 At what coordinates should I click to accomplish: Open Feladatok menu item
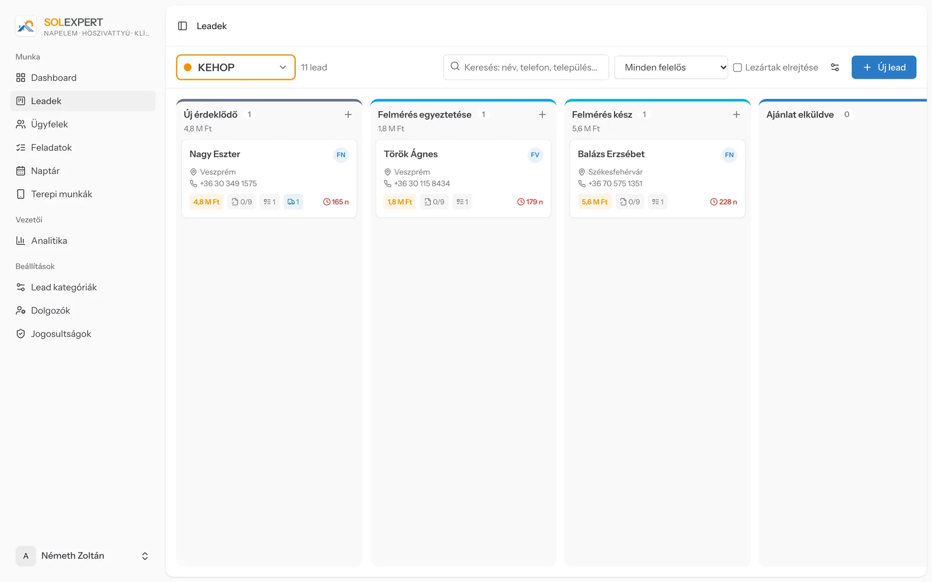click(83, 147)
